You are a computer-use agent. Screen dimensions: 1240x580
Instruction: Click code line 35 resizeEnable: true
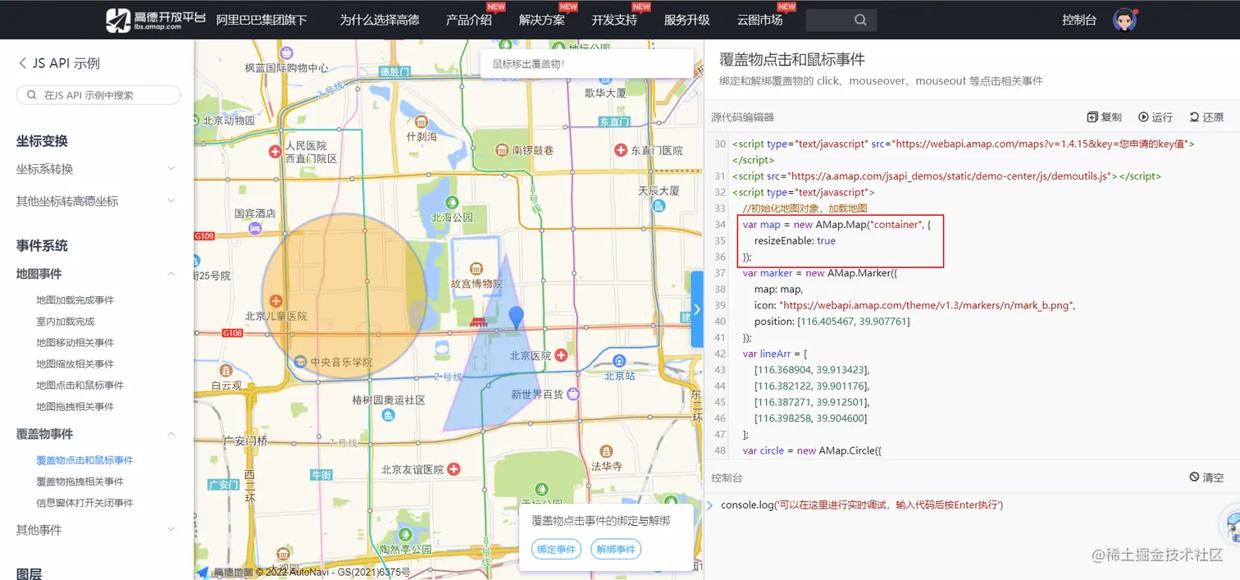pos(795,241)
